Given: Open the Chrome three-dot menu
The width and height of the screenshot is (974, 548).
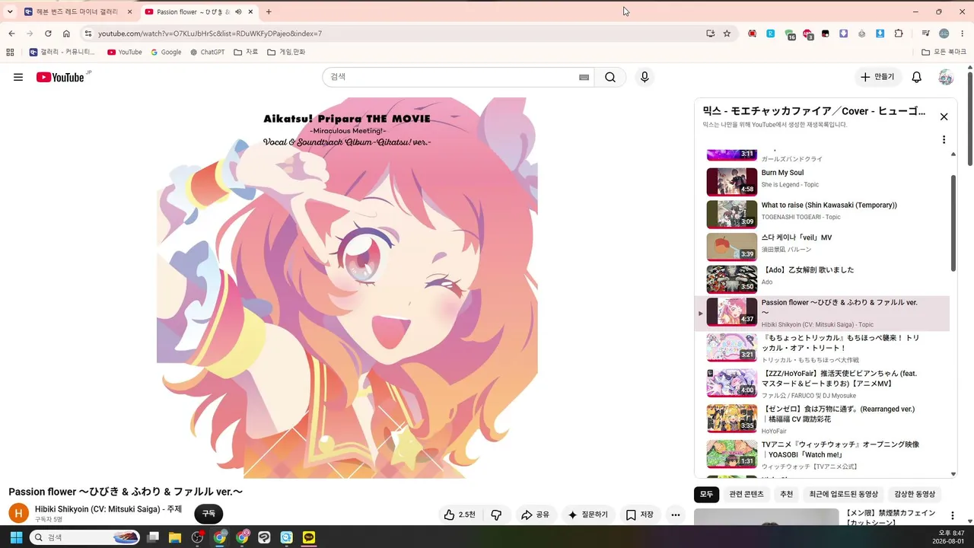Looking at the screenshot, I should coord(963,33).
